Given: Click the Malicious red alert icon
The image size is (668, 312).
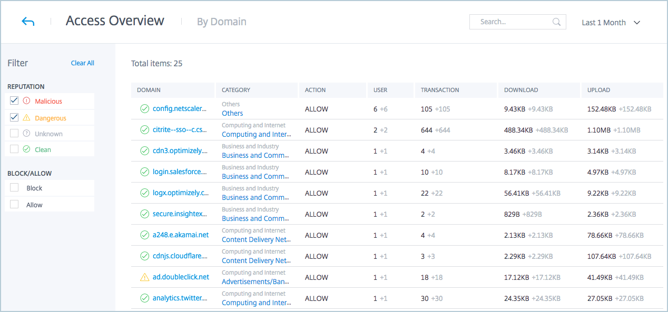Looking at the screenshot, I should point(27,101).
